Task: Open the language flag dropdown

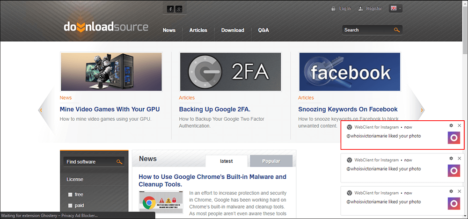Action: [x=396, y=8]
